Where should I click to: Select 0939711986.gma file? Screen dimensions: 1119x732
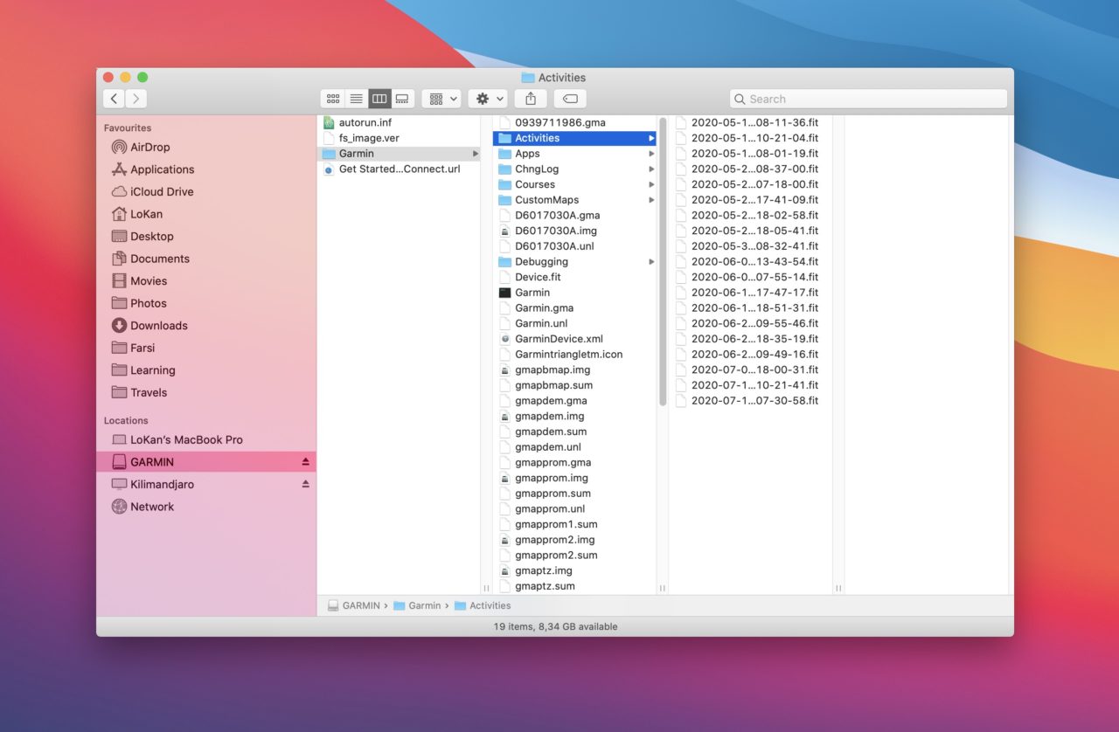coord(575,122)
